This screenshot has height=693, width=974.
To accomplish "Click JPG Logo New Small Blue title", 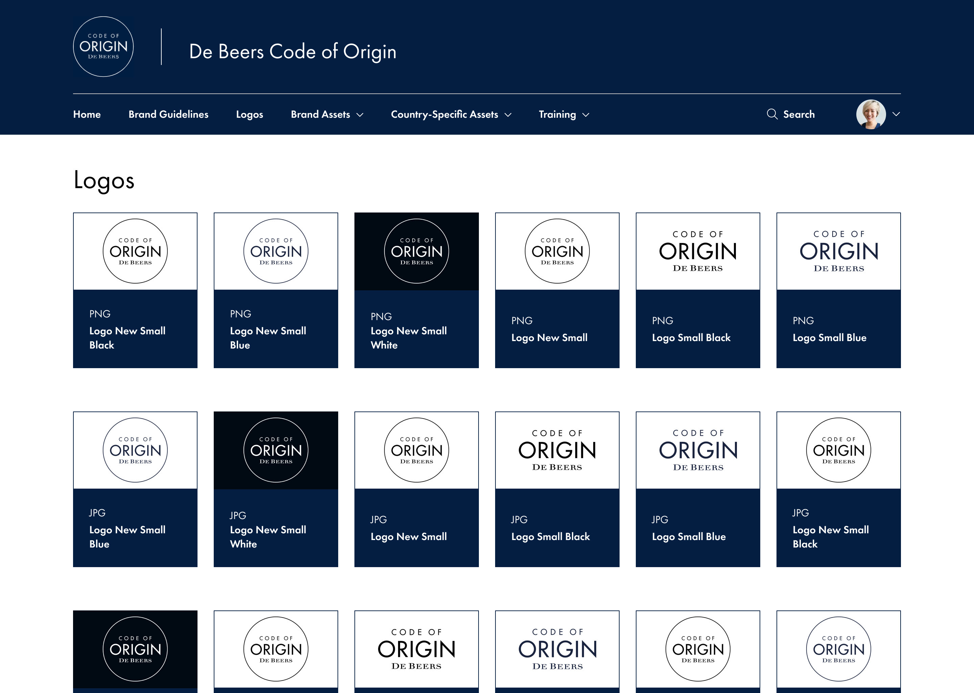I will tap(127, 537).
